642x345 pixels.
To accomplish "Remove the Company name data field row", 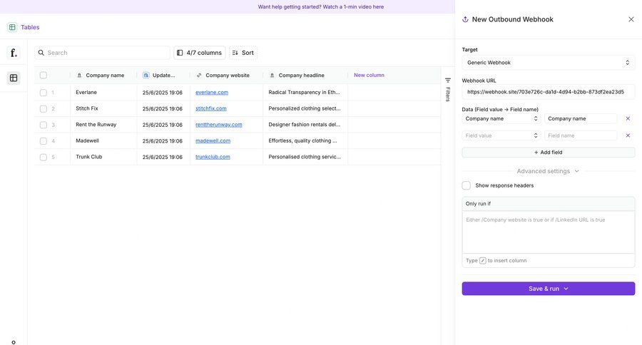I will 628,119.
